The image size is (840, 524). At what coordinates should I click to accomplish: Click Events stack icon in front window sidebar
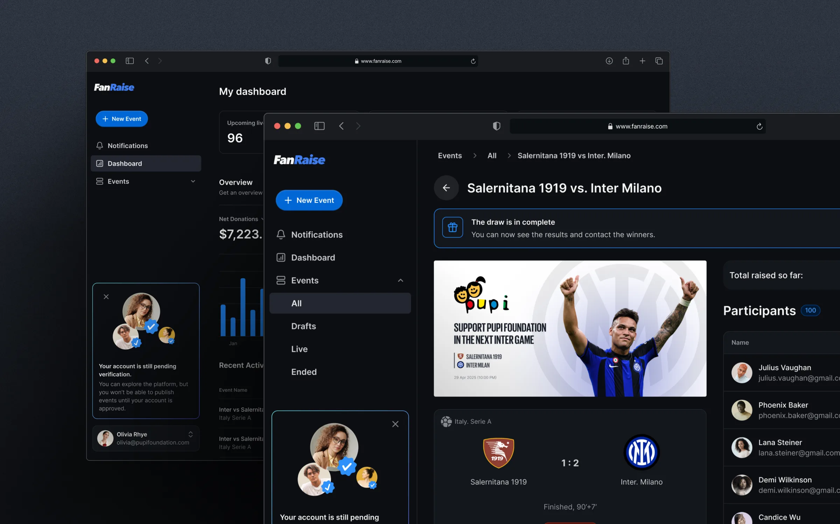coord(281,280)
